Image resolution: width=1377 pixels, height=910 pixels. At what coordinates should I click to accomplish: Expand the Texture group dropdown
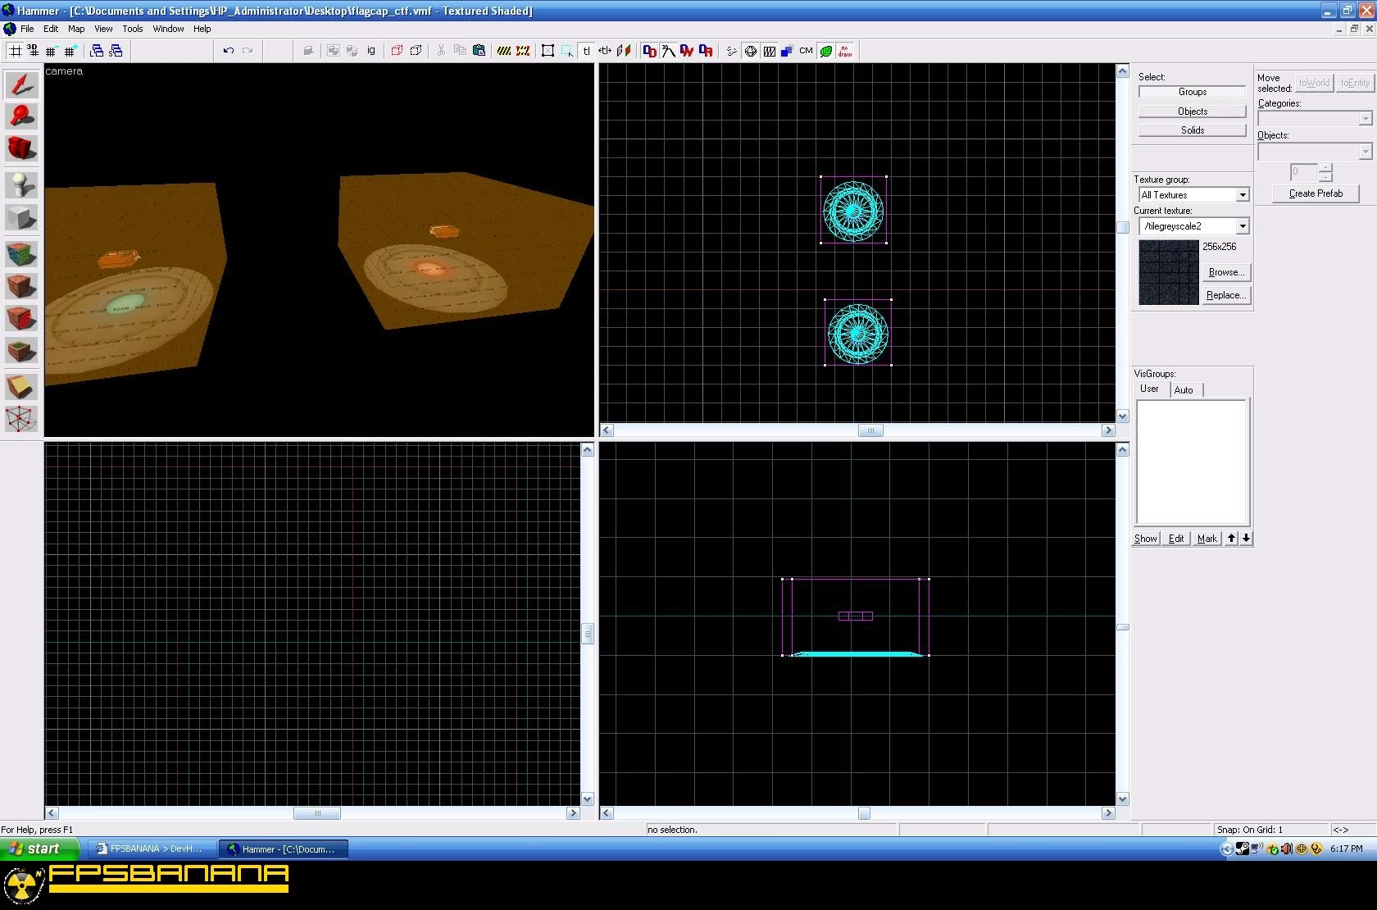click(x=1243, y=195)
